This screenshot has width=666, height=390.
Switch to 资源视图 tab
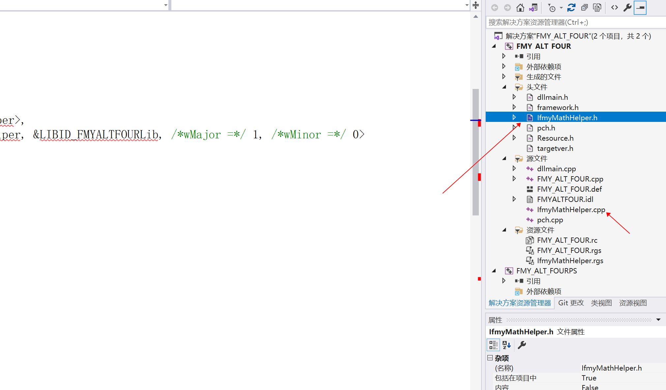pyautogui.click(x=633, y=303)
